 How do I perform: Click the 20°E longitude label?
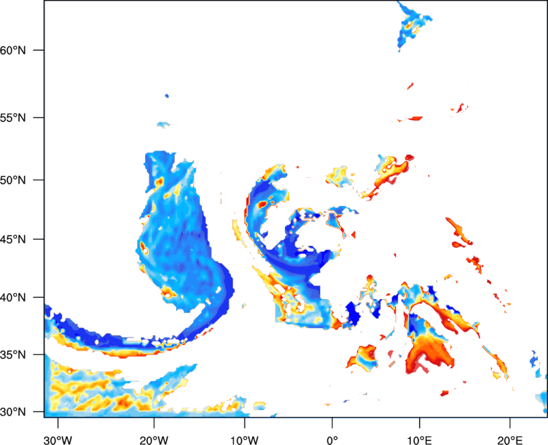coord(510,440)
